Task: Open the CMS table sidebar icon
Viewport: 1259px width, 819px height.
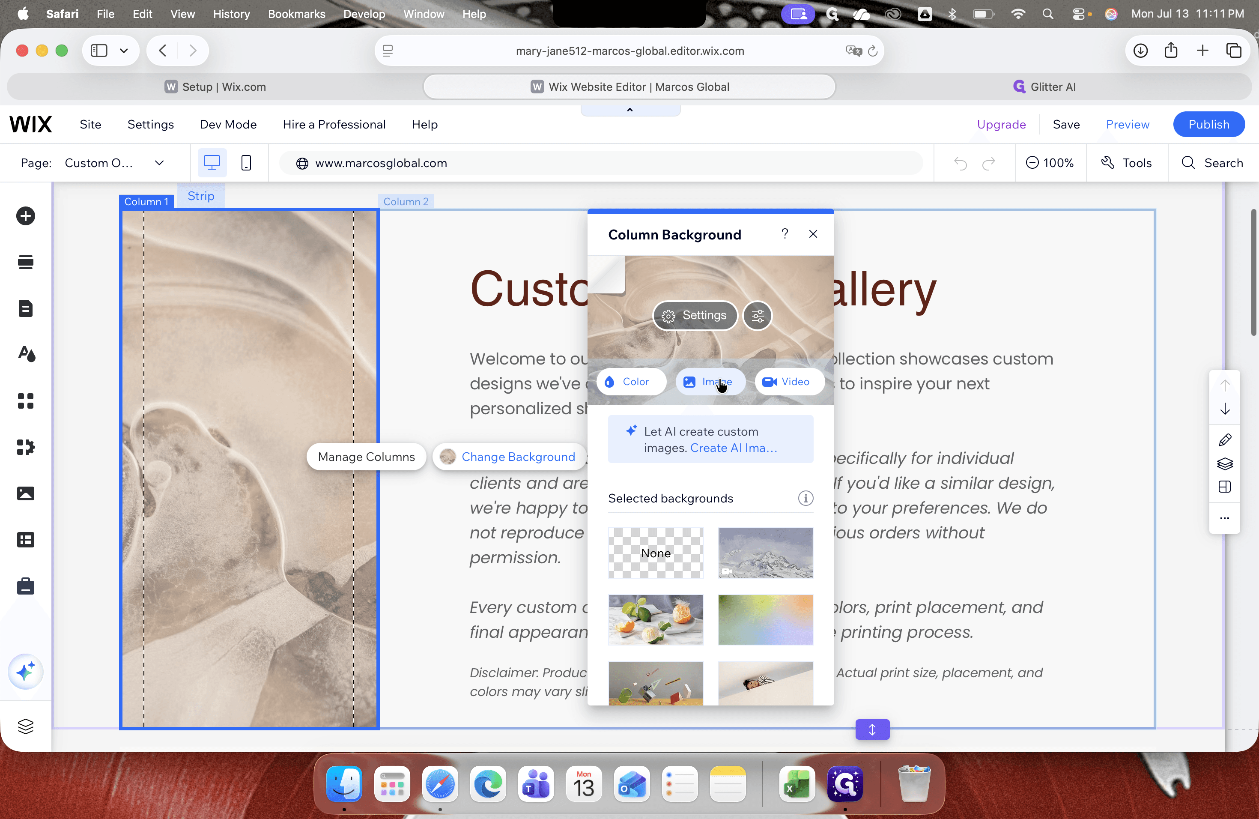Action: pyautogui.click(x=25, y=540)
